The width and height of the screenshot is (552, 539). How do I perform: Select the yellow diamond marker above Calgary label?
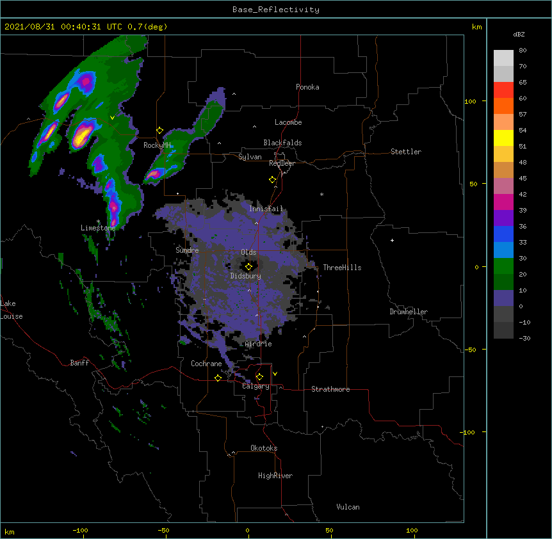pyautogui.click(x=259, y=377)
